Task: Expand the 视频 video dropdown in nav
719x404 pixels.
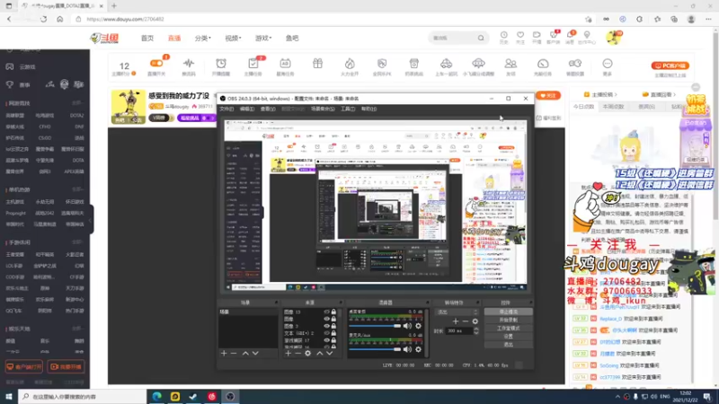Action: tap(233, 38)
